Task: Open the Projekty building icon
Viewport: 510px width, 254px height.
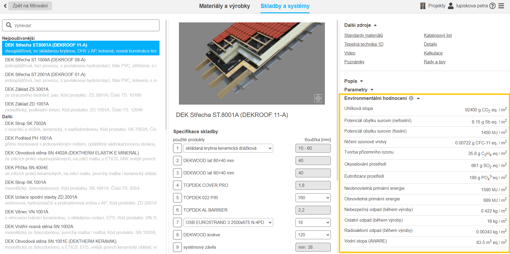Action: 423,6
